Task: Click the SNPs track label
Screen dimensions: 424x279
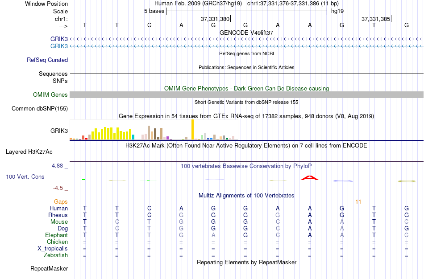Action: point(60,81)
